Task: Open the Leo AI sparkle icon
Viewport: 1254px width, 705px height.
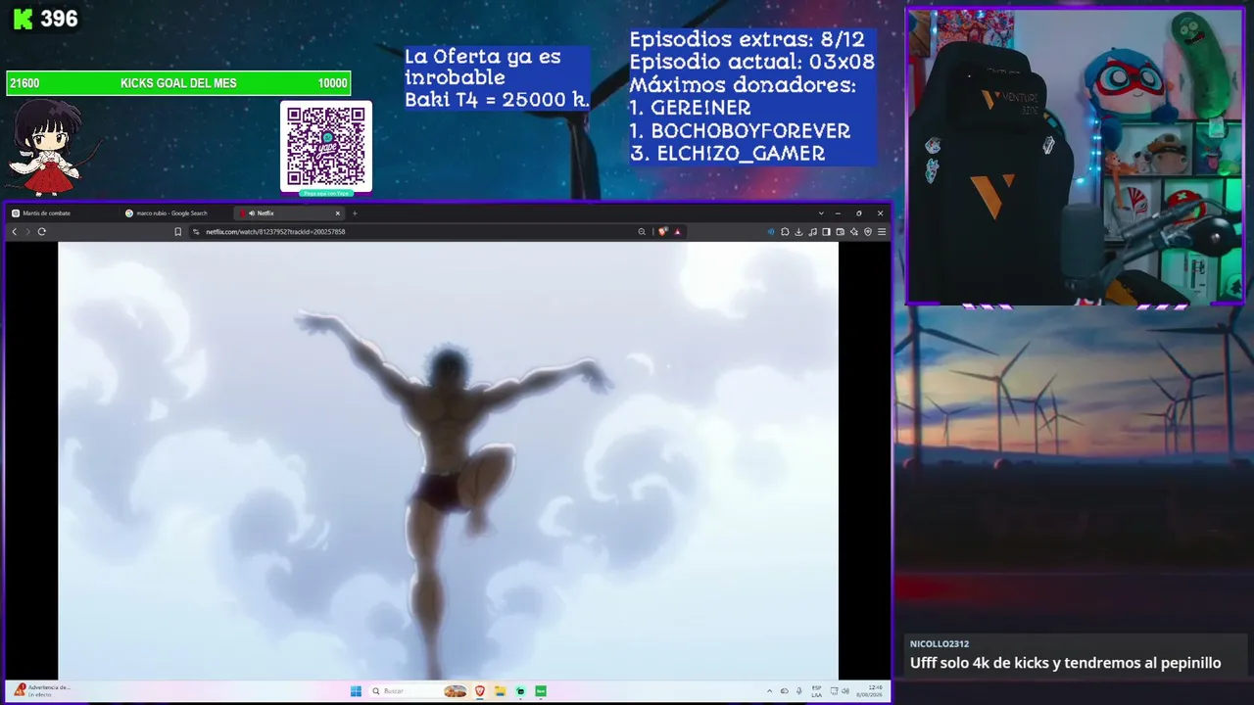Action: pyautogui.click(x=854, y=232)
